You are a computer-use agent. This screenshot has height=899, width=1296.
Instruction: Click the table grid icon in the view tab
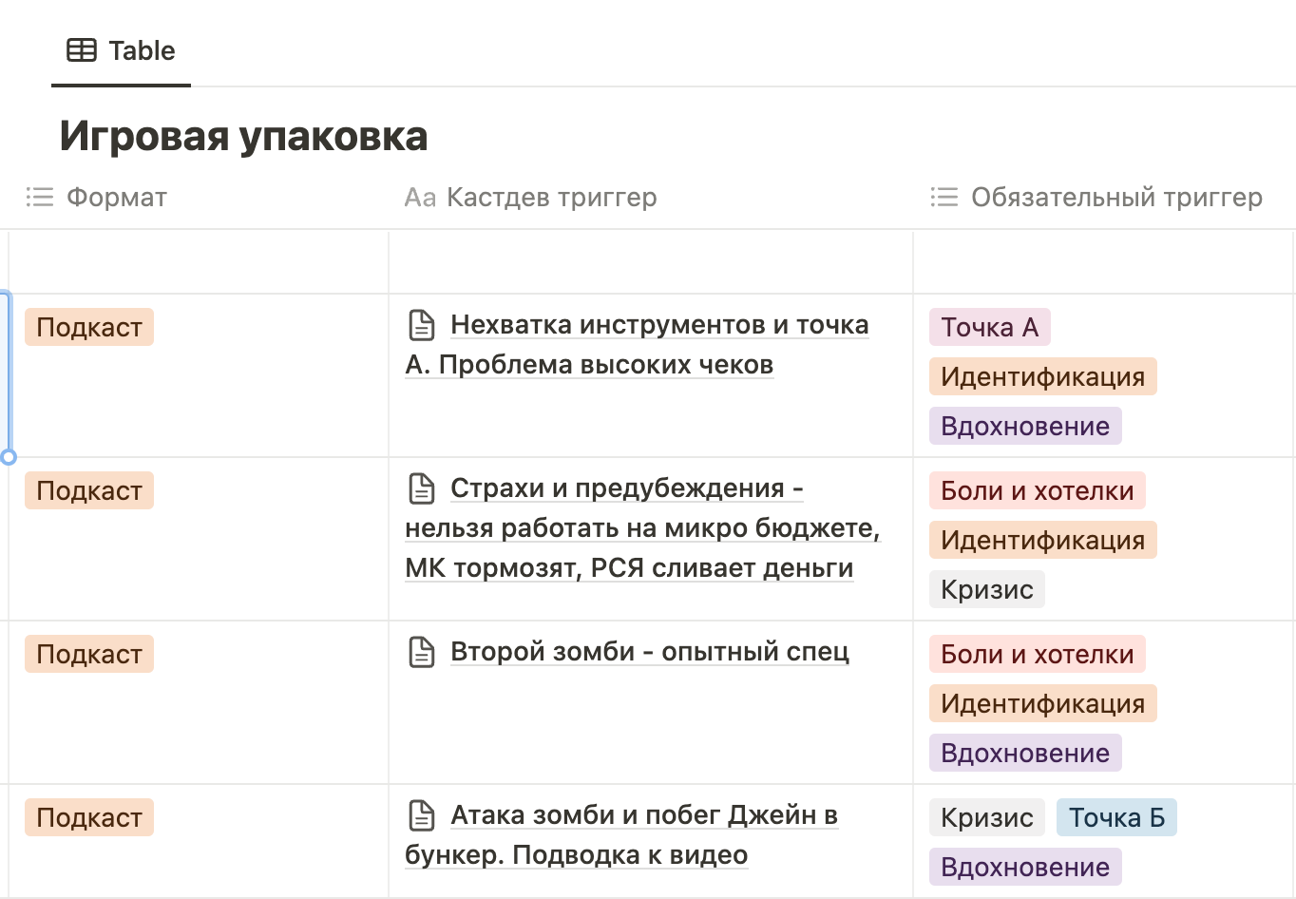[82, 50]
